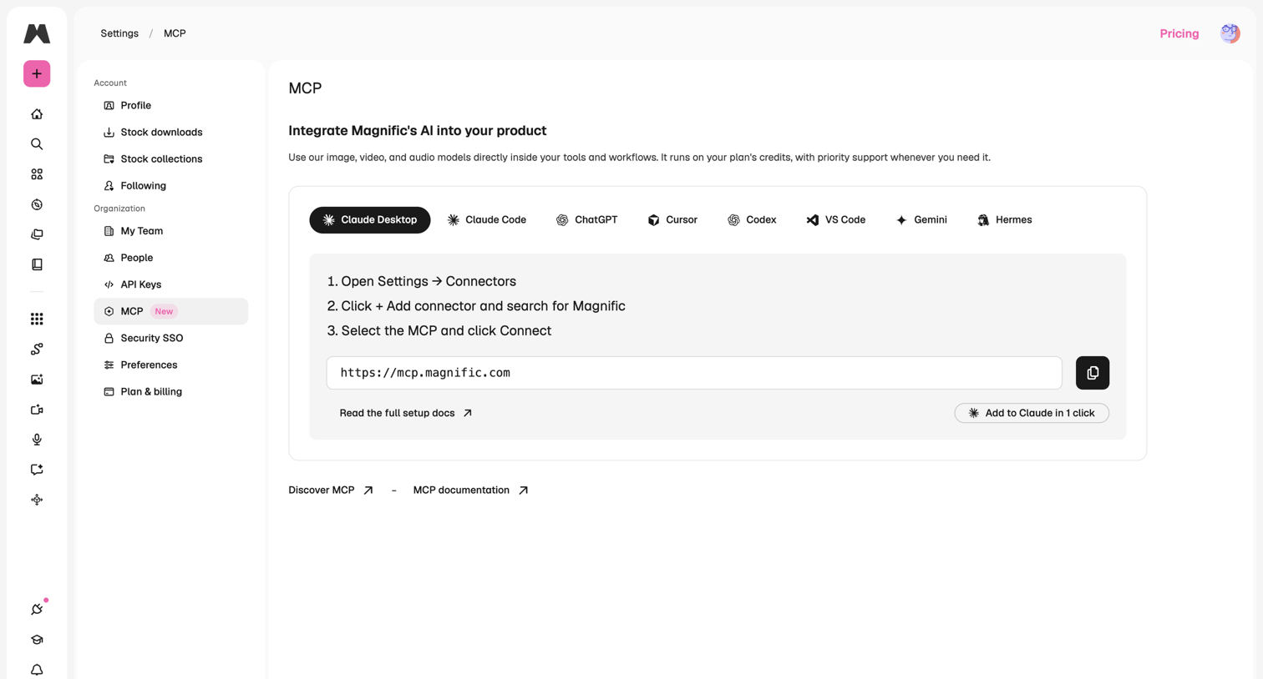Open the stacked-pages sidebar icon
The width and height of the screenshot is (1263, 679).
click(x=37, y=234)
